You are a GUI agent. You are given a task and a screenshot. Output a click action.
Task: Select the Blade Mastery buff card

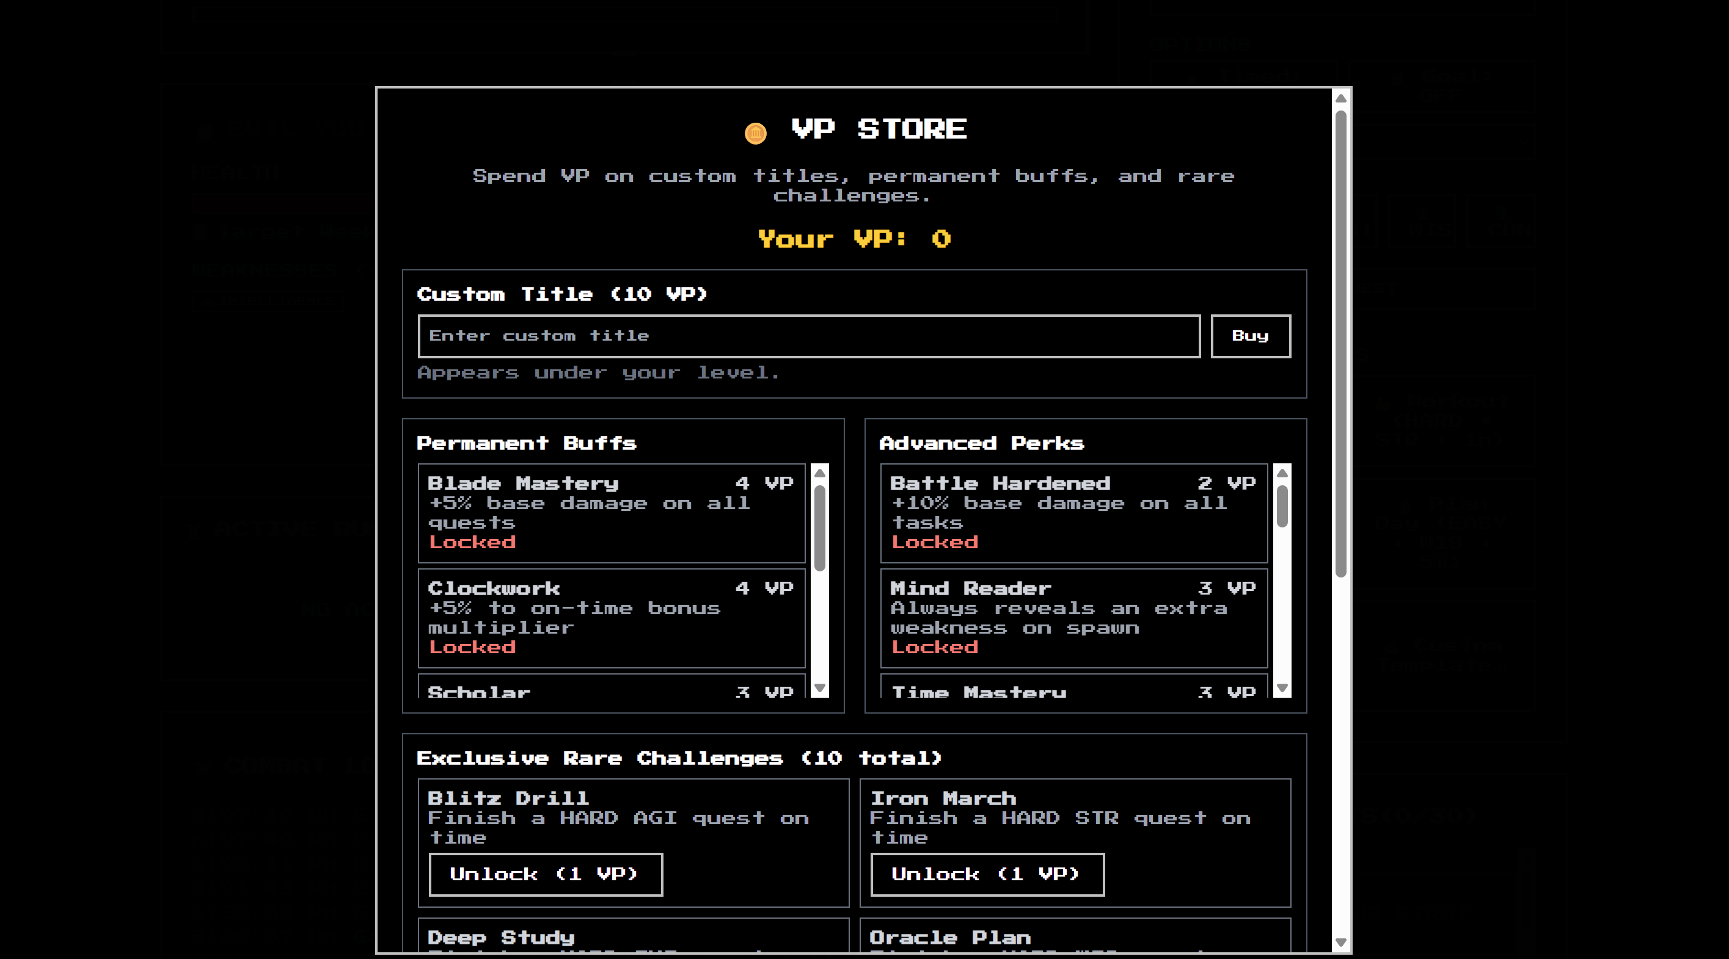point(612,513)
